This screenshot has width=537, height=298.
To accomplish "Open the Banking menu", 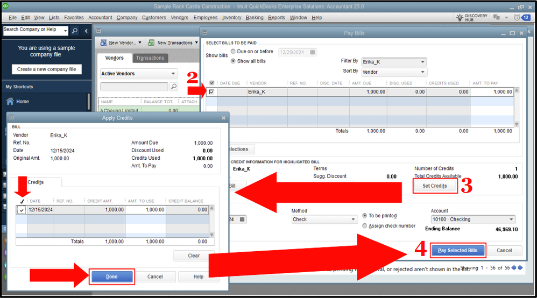I will (255, 17).
